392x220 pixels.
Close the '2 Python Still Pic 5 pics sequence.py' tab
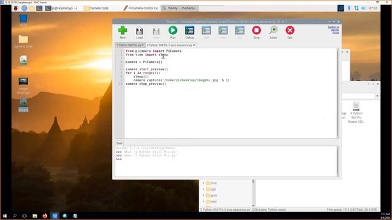pyautogui.click(x=194, y=45)
